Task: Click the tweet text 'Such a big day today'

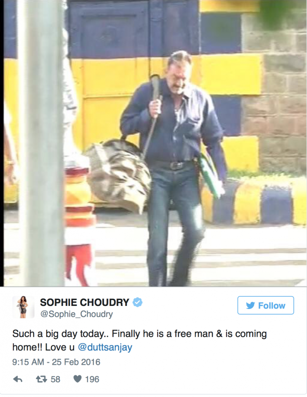Action: (58, 334)
